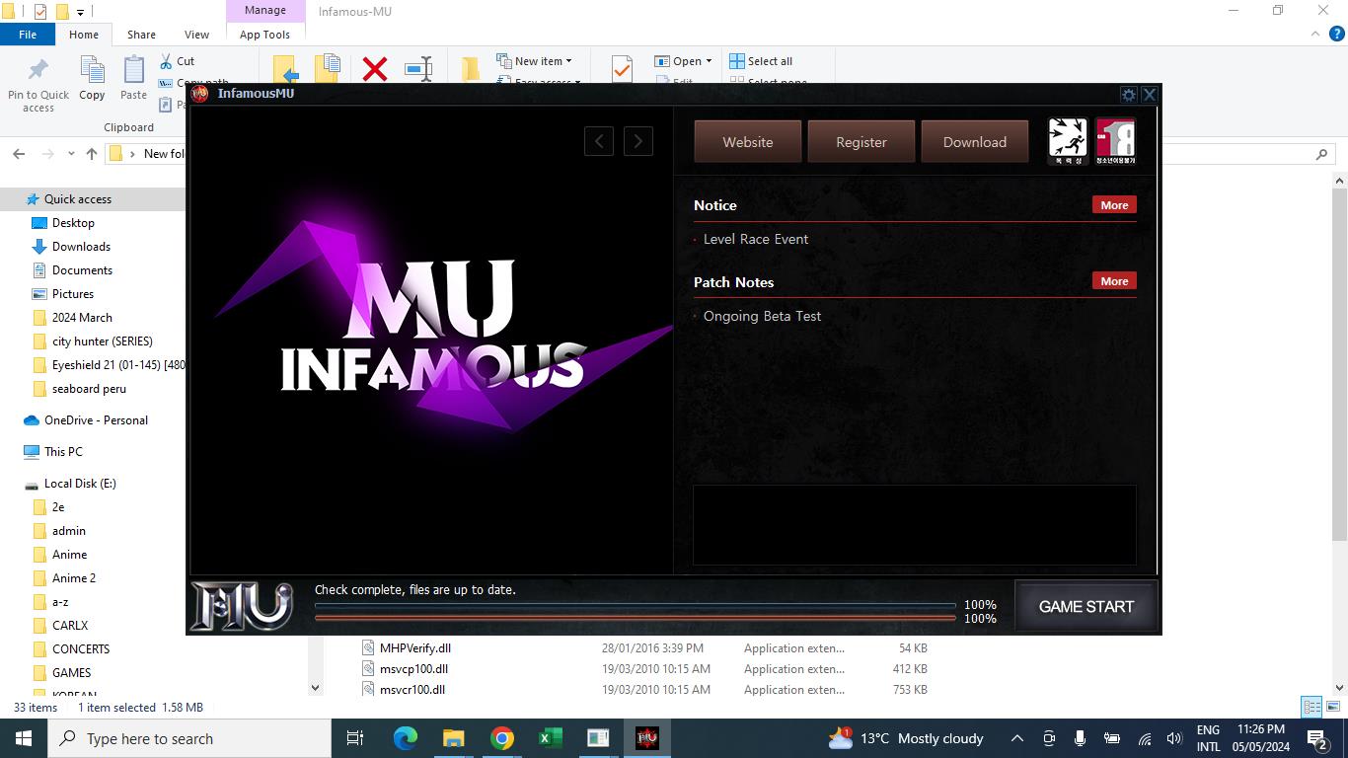This screenshot has width=1348, height=758.
Task: Go back in Explorer navigation
Action: pyautogui.click(x=19, y=154)
